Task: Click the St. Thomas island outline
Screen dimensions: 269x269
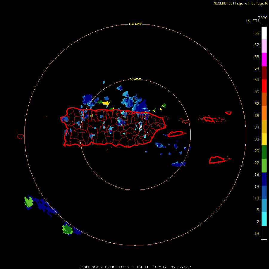Action: point(208,119)
